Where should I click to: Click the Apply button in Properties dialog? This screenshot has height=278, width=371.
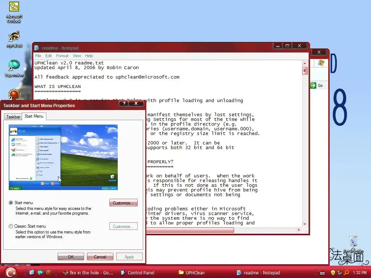tap(129, 257)
